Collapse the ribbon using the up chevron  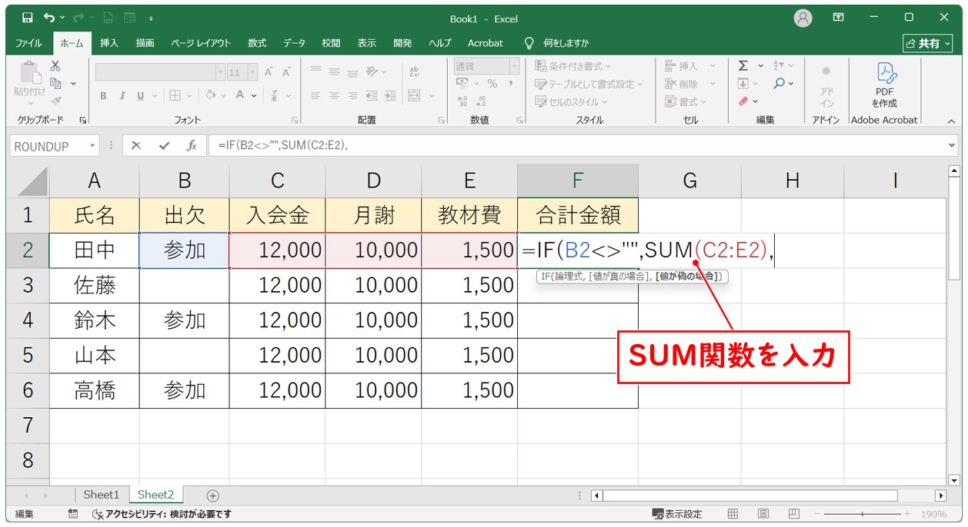point(951,121)
